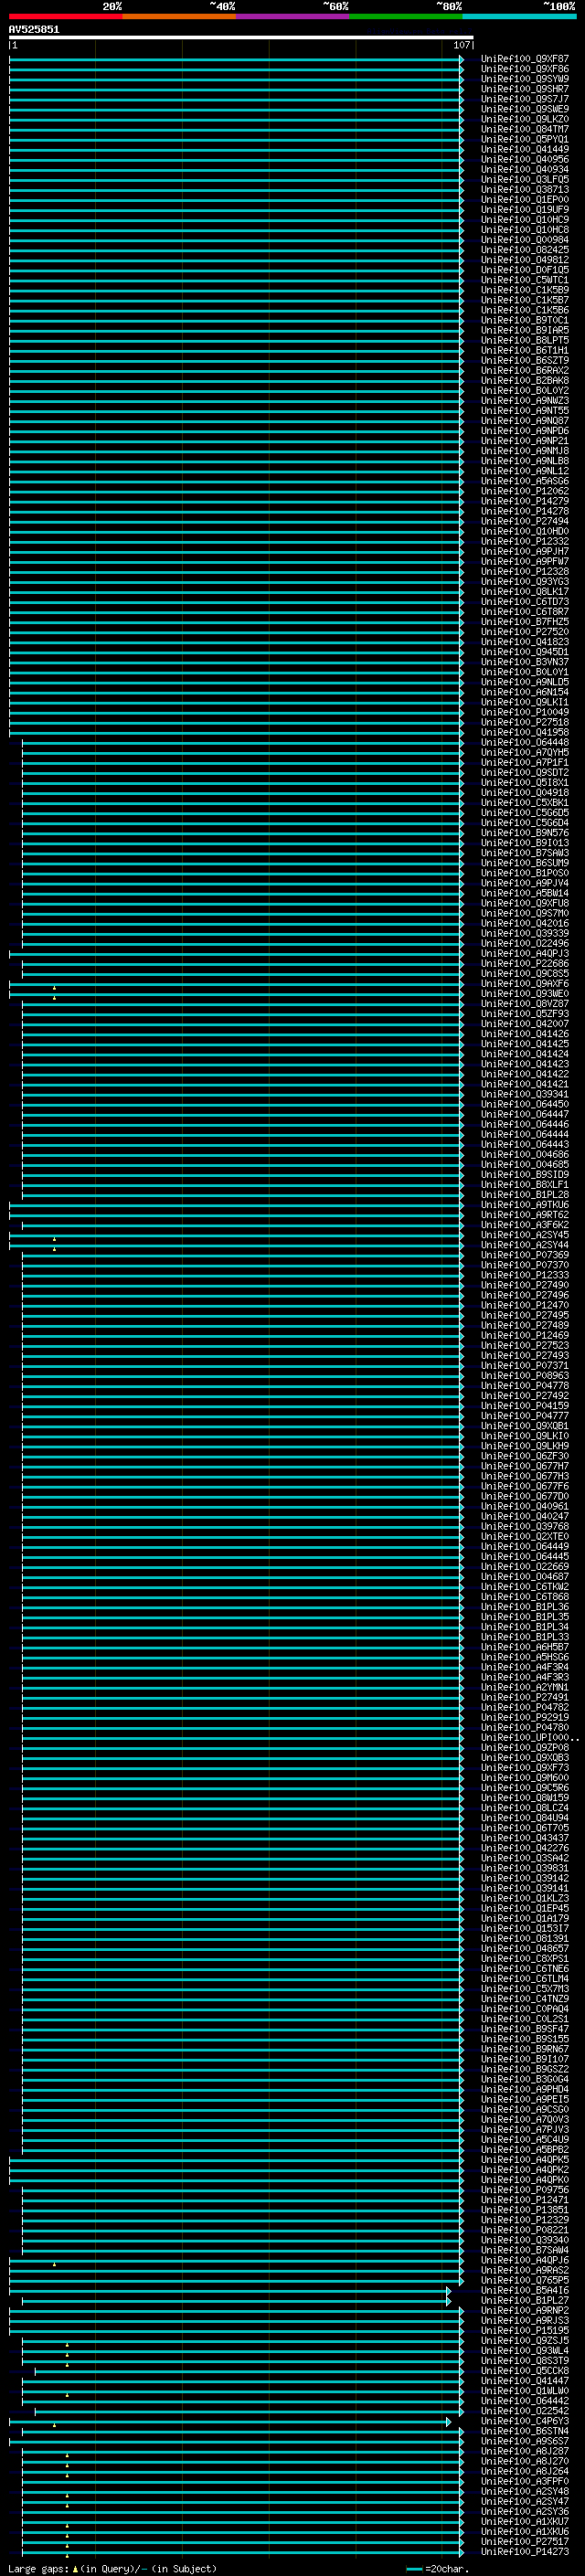Click the white query sequence bar

click(241, 37)
